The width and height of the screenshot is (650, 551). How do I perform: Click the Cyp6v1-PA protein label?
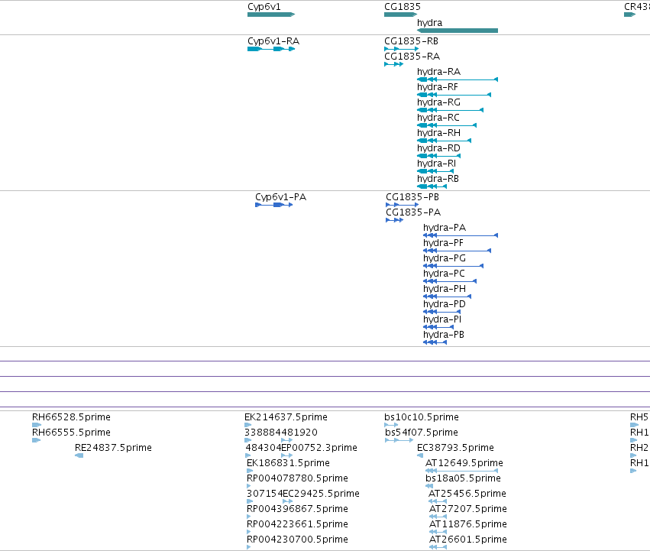pyautogui.click(x=280, y=197)
